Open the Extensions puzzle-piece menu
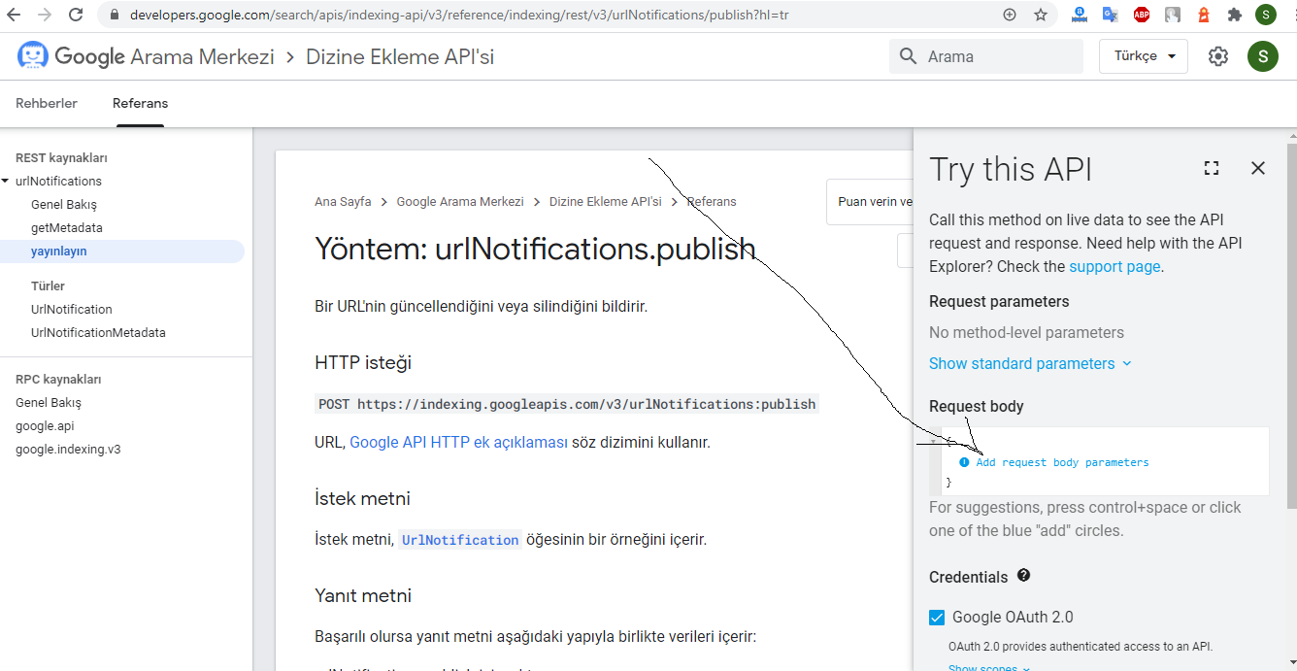The width and height of the screenshot is (1297, 671). pos(1235,15)
